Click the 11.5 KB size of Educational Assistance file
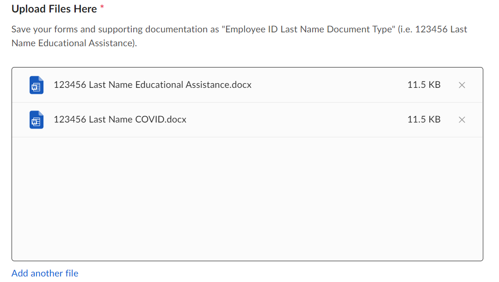This screenshot has width=499, height=282. [x=424, y=85]
